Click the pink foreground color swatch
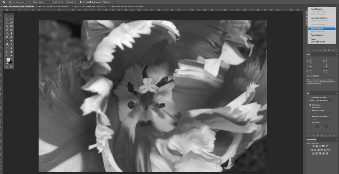The image size is (339, 174). pyautogui.click(x=8, y=60)
